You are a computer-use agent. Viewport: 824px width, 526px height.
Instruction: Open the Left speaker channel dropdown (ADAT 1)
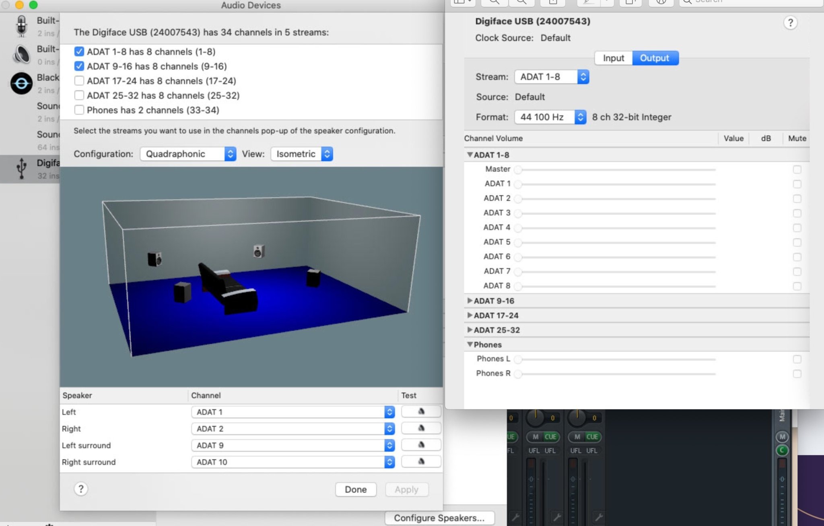(293, 412)
